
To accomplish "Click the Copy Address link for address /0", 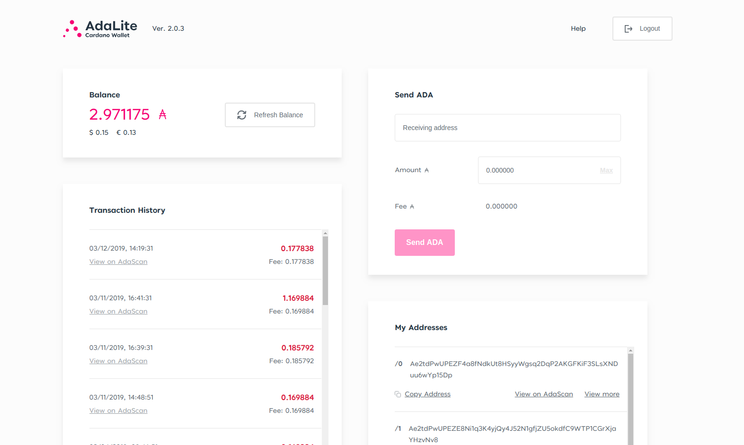I will [427, 394].
